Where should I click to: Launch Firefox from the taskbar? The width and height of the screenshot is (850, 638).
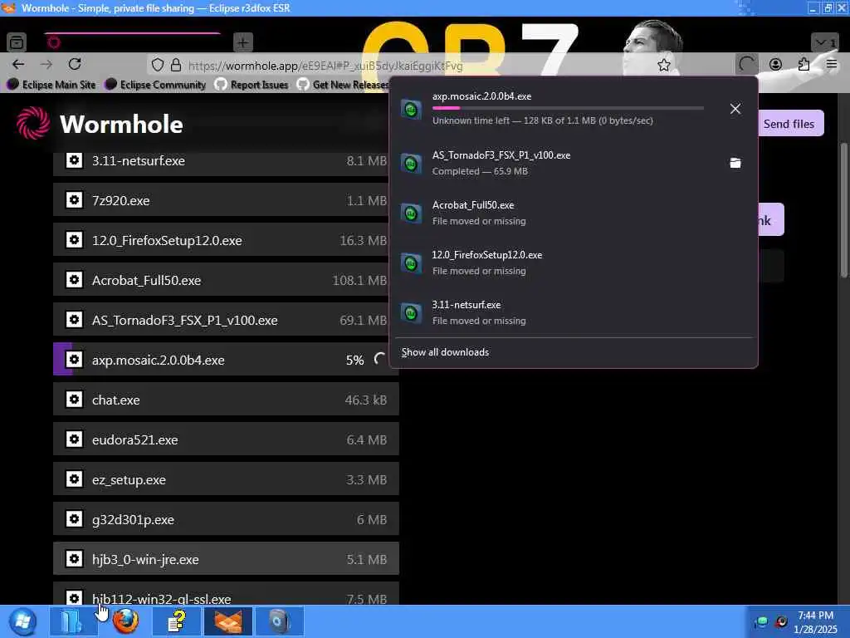click(125, 621)
